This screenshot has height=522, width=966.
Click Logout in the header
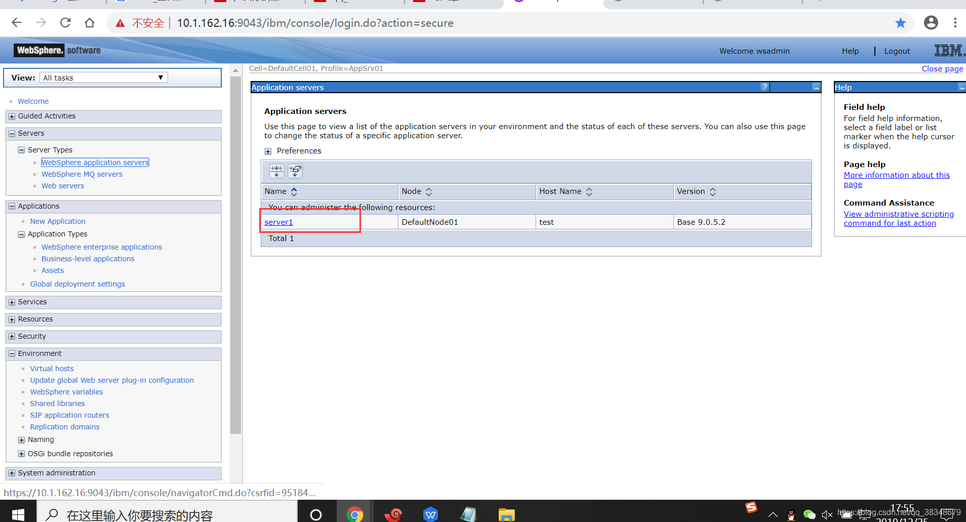[x=897, y=51]
